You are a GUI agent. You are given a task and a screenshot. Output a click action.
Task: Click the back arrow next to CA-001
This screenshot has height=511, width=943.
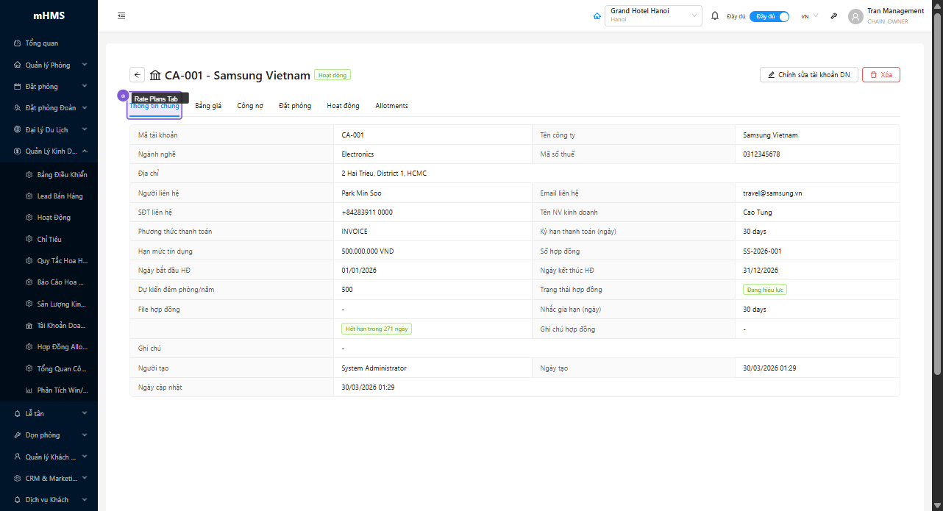coord(138,75)
